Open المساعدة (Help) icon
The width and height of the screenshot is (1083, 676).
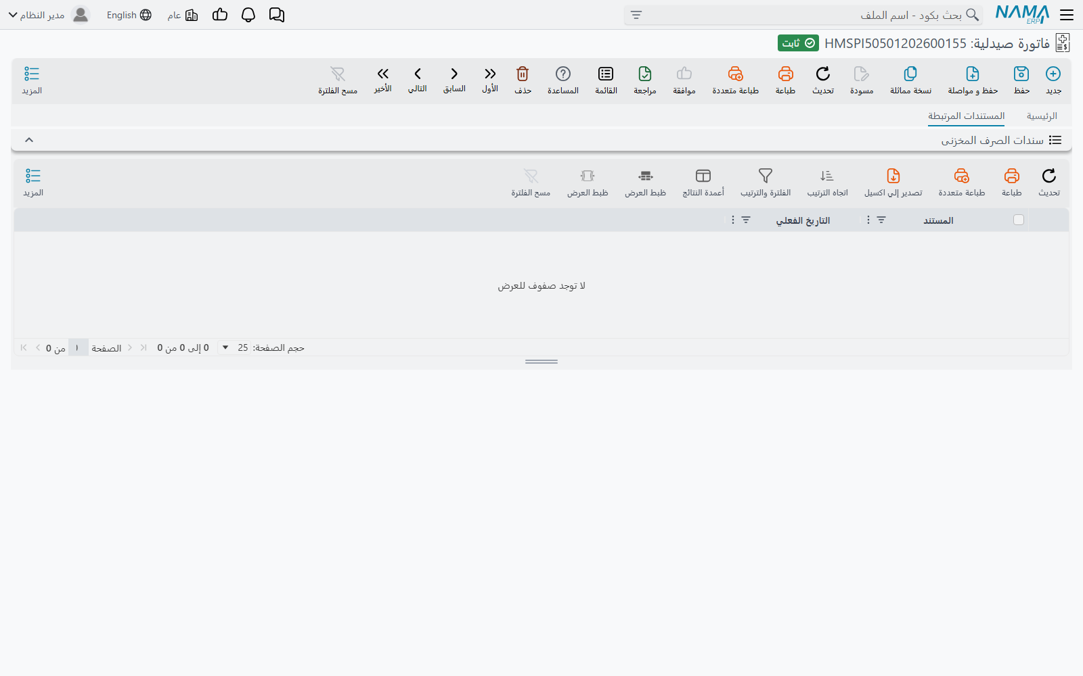coord(563,74)
